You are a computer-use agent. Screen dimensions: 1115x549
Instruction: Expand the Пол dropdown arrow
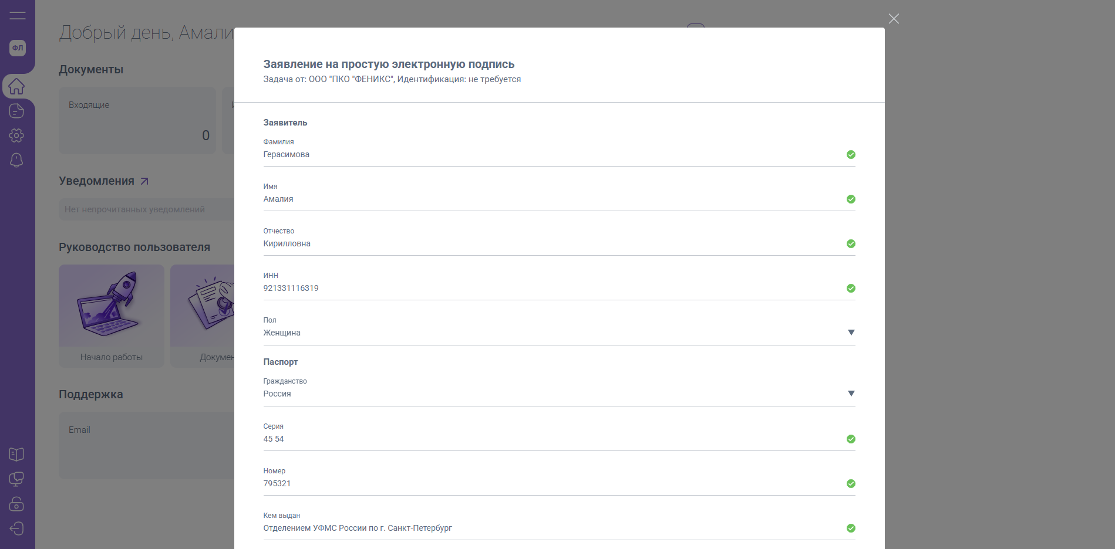click(x=851, y=333)
